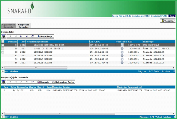Go to previous page in Demanda toolbar
The image size is (177, 119).
pos(16,36)
